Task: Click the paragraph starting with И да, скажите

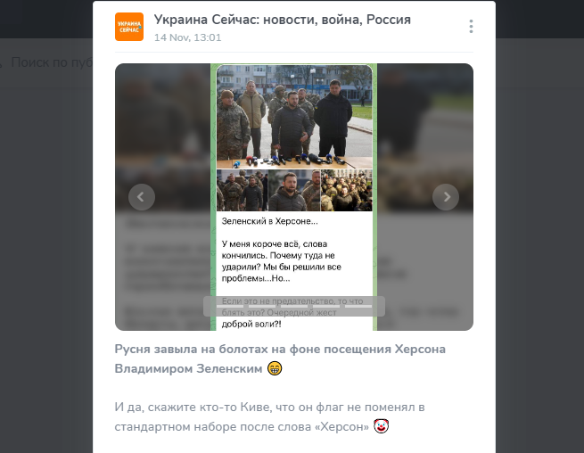Action: pos(269,416)
